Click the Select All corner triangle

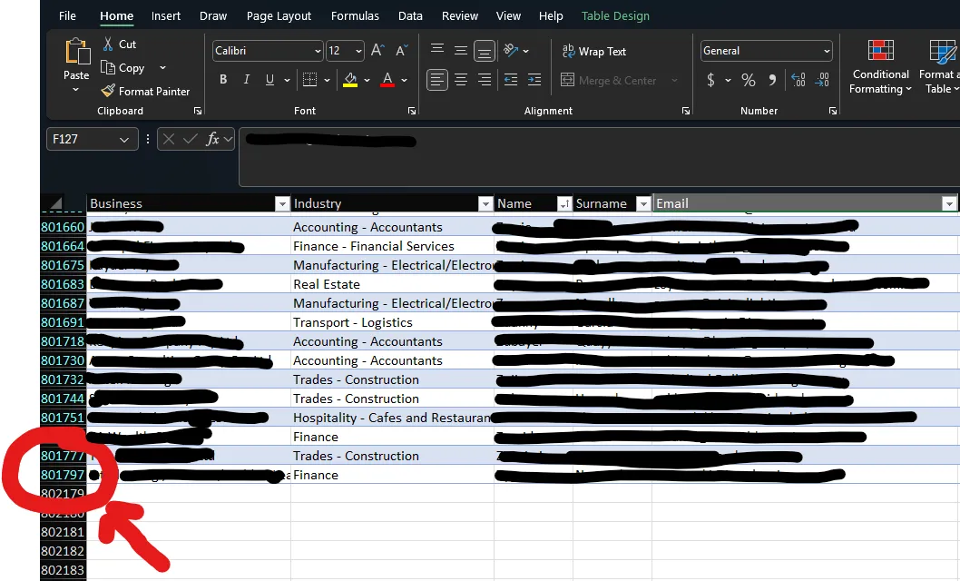55,203
